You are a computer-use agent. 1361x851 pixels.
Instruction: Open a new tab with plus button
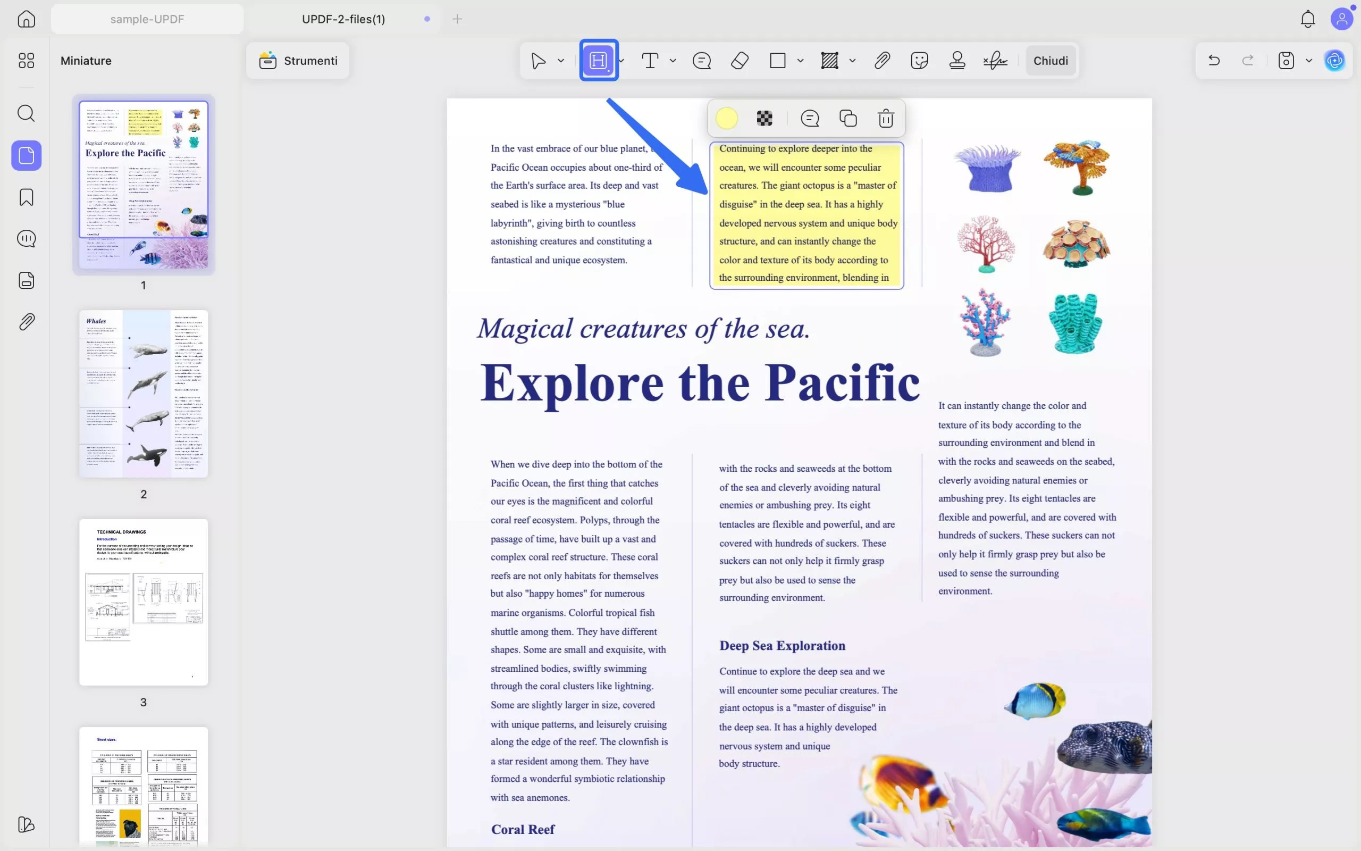[457, 19]
